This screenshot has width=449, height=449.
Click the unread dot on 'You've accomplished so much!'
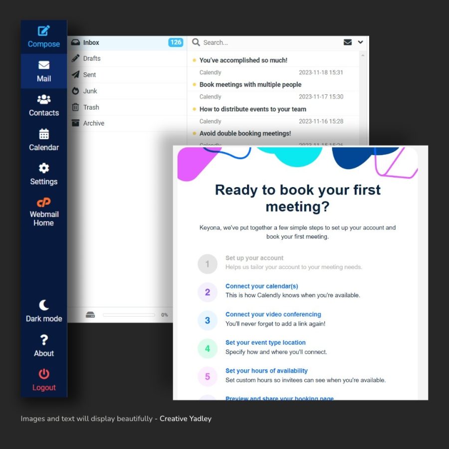click(194, 60)
